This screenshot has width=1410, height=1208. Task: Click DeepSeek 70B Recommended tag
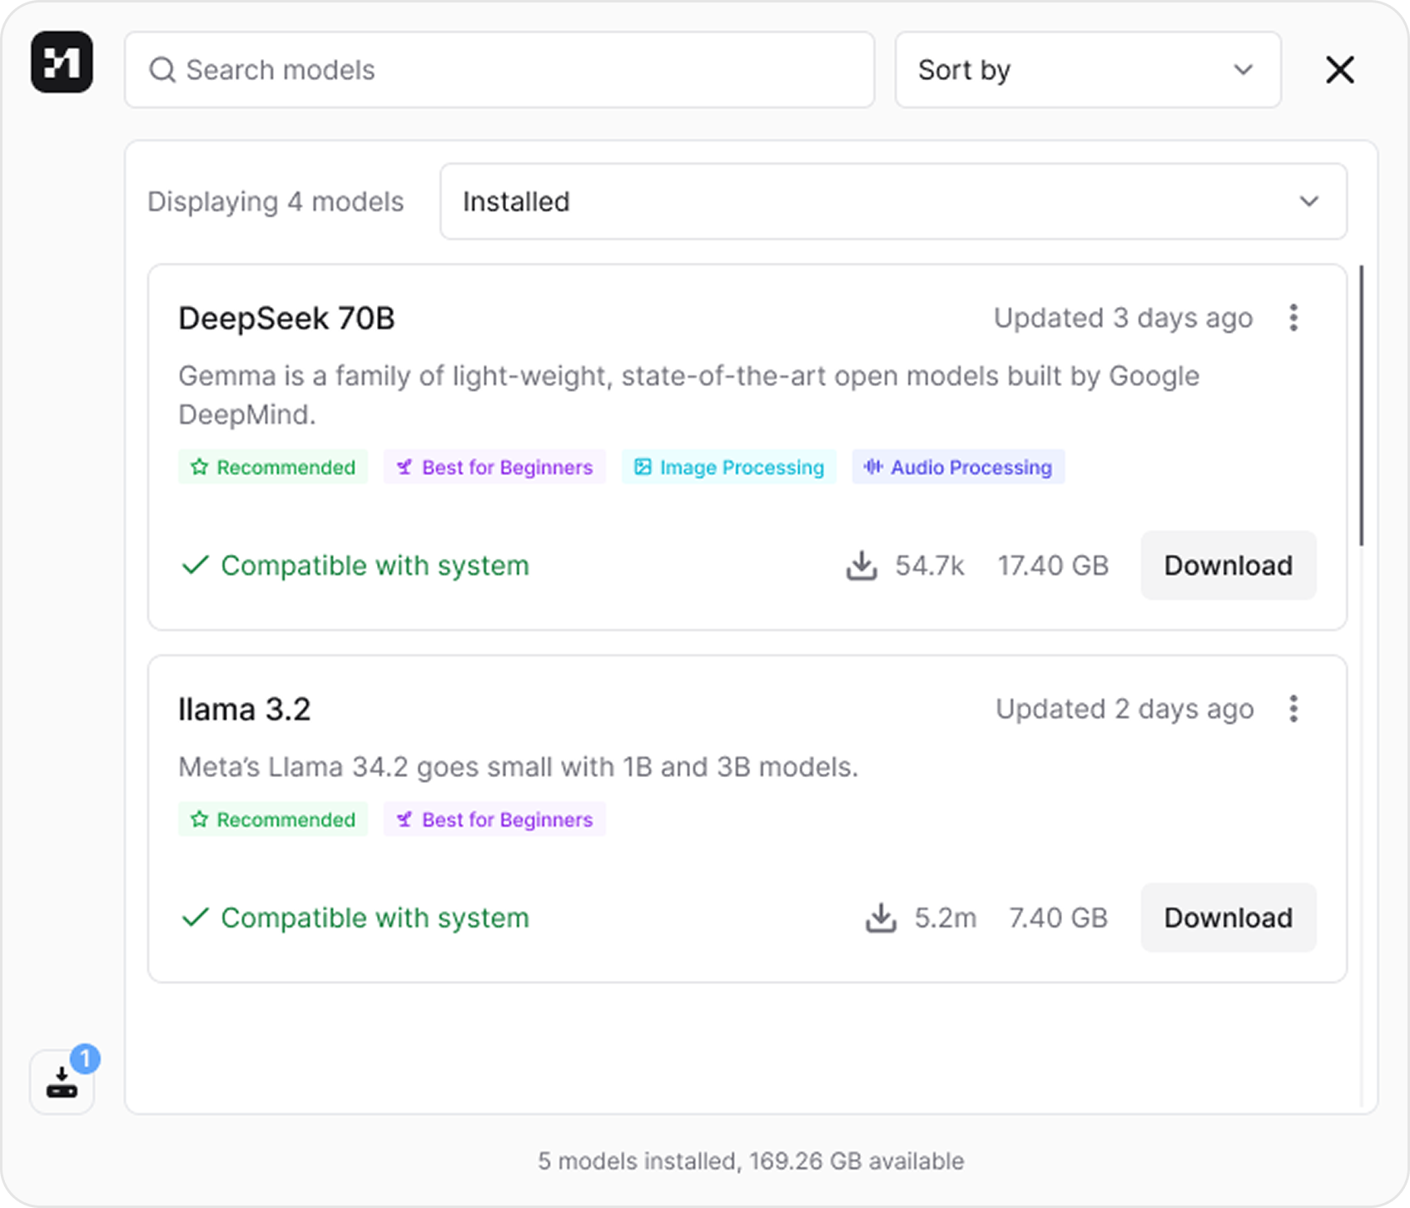(273, 467)
